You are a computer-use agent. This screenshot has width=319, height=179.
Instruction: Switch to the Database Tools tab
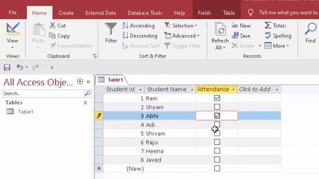point(145,13)
